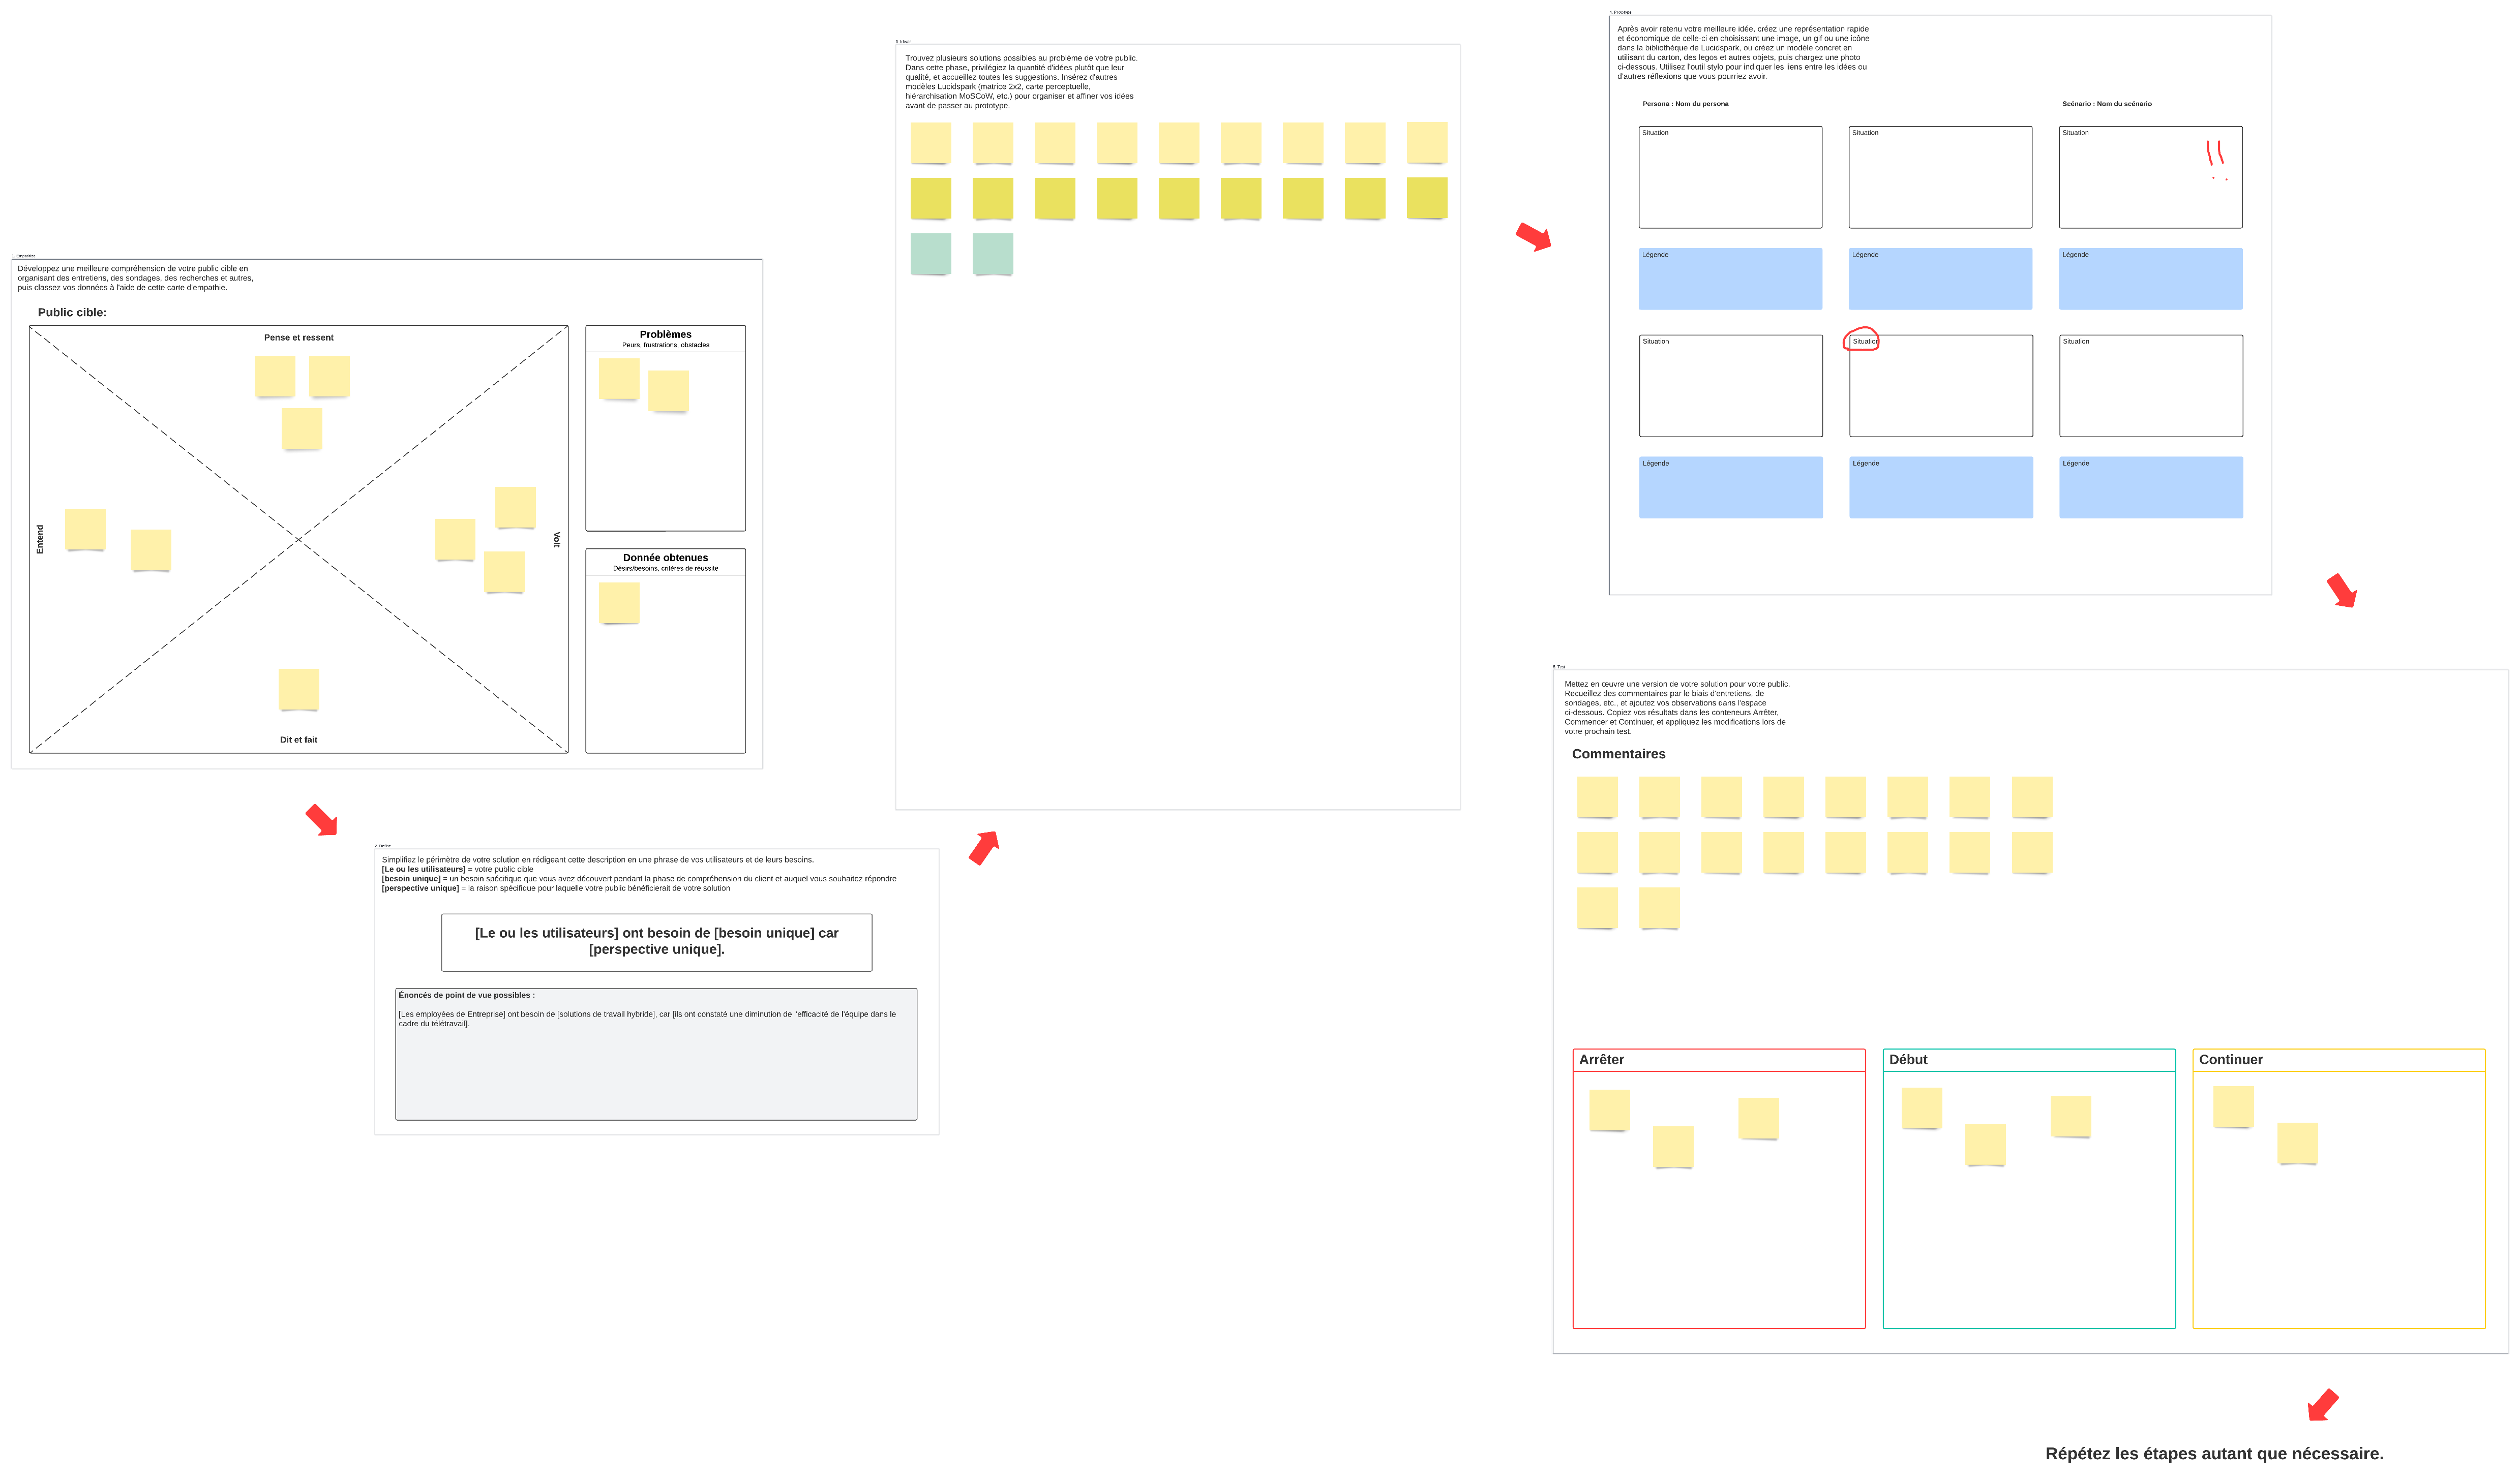Viewport: 2520px width, 1479px height.
Task: Select "Désirs/besoins, critères de réussite" subtitle
Action: point(665,569)
